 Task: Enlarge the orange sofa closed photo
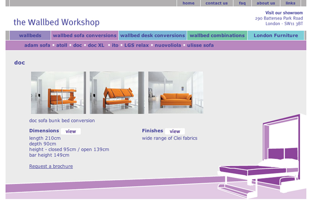(x=176, y=93)
